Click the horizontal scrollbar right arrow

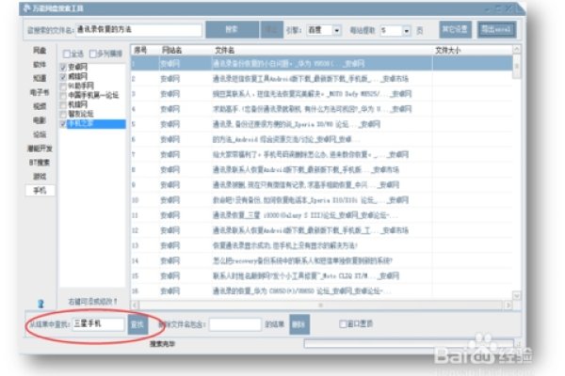(508, 305)
